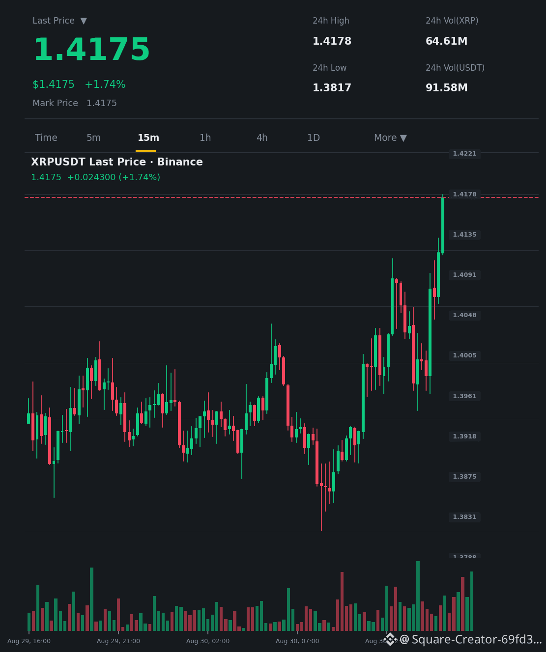This screenshot has width=546, height=652.
Task: Click the 1.4221 price axis label
Action: (x=464, y=154)
